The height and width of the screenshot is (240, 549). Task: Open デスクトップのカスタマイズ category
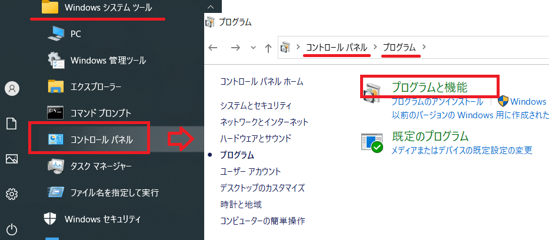(262, 188)
